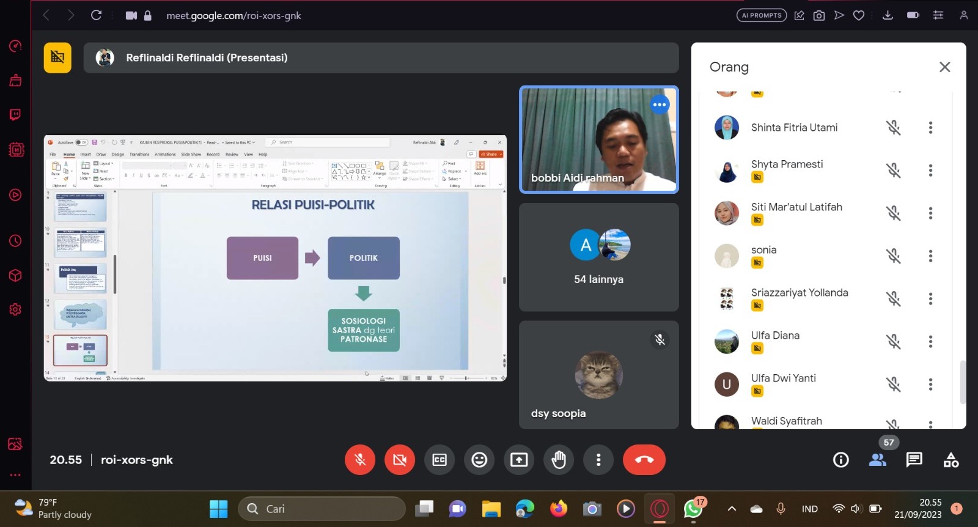Click the Cari search box in taskbar

coord(322,509)
